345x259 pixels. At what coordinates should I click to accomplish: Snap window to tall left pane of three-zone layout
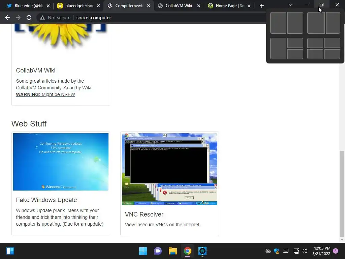(278, 49)
